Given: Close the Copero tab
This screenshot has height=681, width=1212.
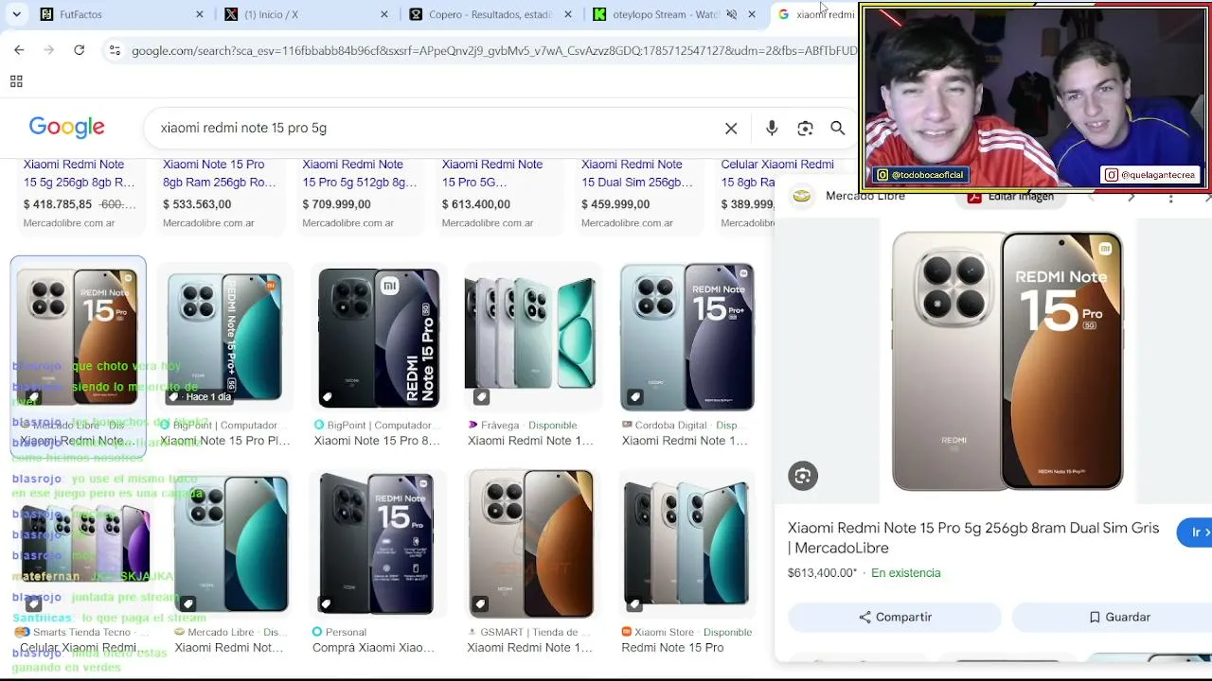Looking at the screenshot, I should point(568,14).
